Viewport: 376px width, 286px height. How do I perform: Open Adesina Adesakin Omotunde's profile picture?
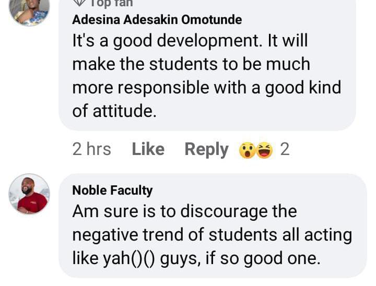(x=29, y=10)
